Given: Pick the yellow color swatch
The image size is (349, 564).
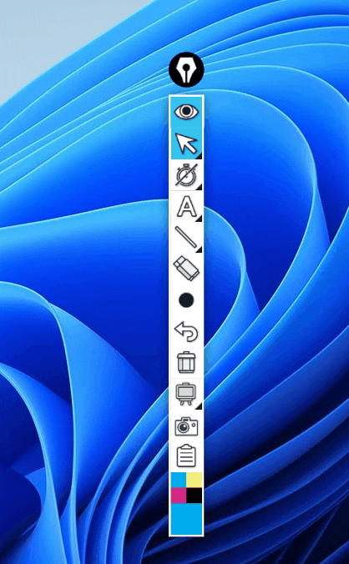Looking at the screenshot, I should tap(195, 481).
